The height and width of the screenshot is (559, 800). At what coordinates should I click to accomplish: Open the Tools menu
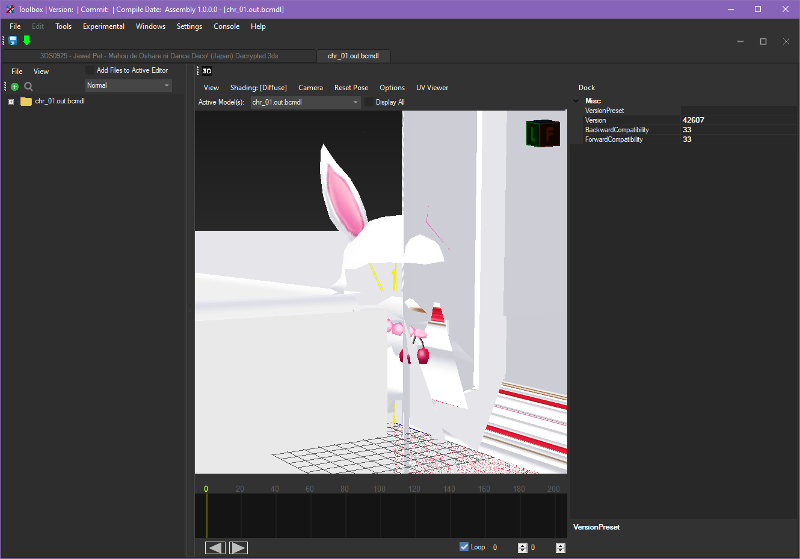(63, 26)
